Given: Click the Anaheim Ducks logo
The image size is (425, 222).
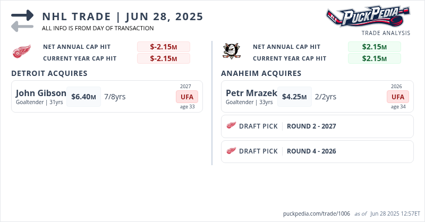Looking at the screenshot, I should click(231, 52).
